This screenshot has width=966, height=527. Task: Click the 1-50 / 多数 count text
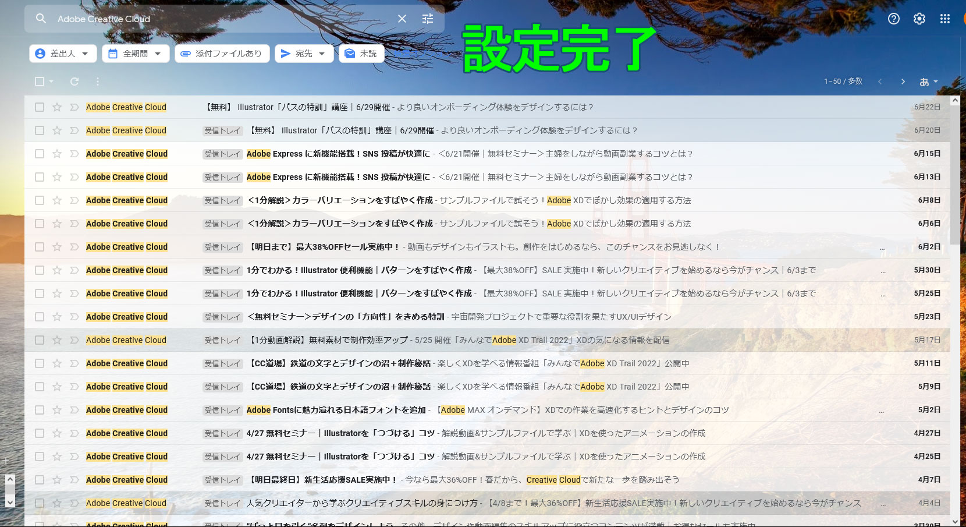pos(843,82)
